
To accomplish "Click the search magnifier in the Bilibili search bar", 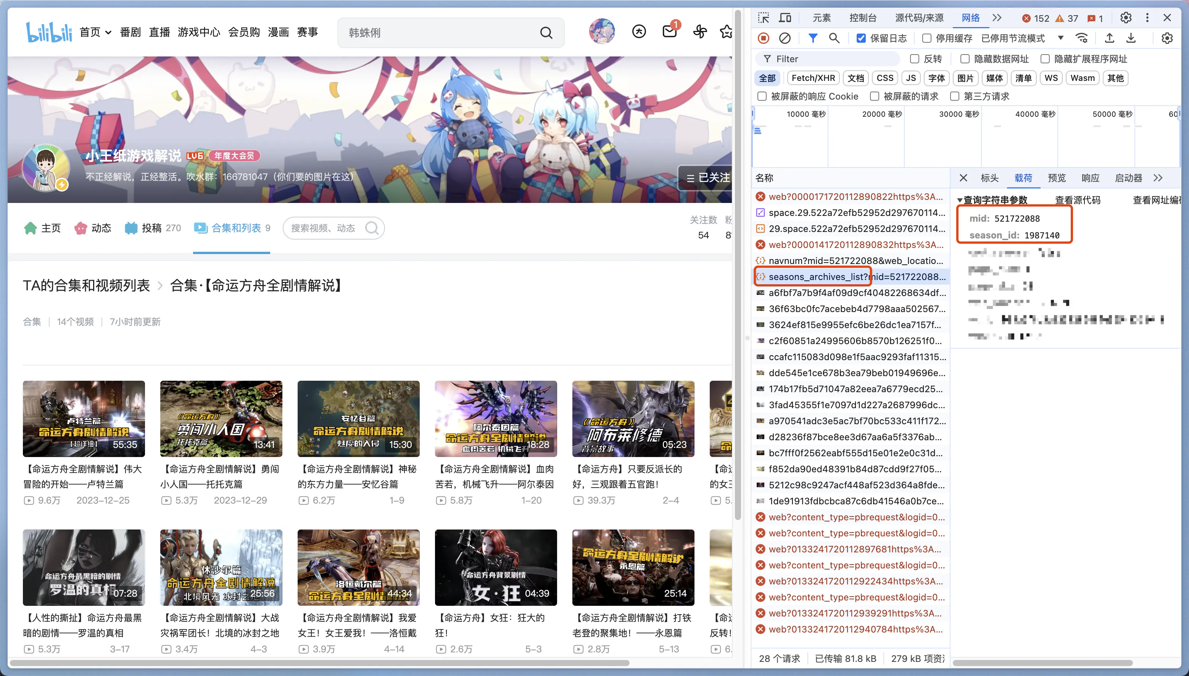I will [x=546, y=32].
